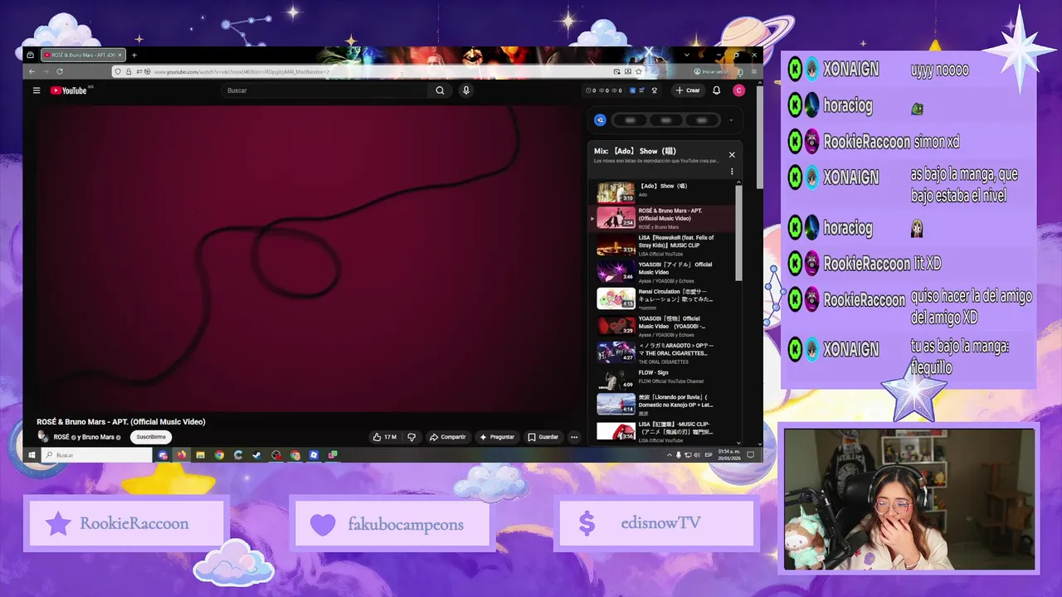Focus the YouTube Buscar search field
This screenshot has width=1062, height=597.
coord(325,90)
